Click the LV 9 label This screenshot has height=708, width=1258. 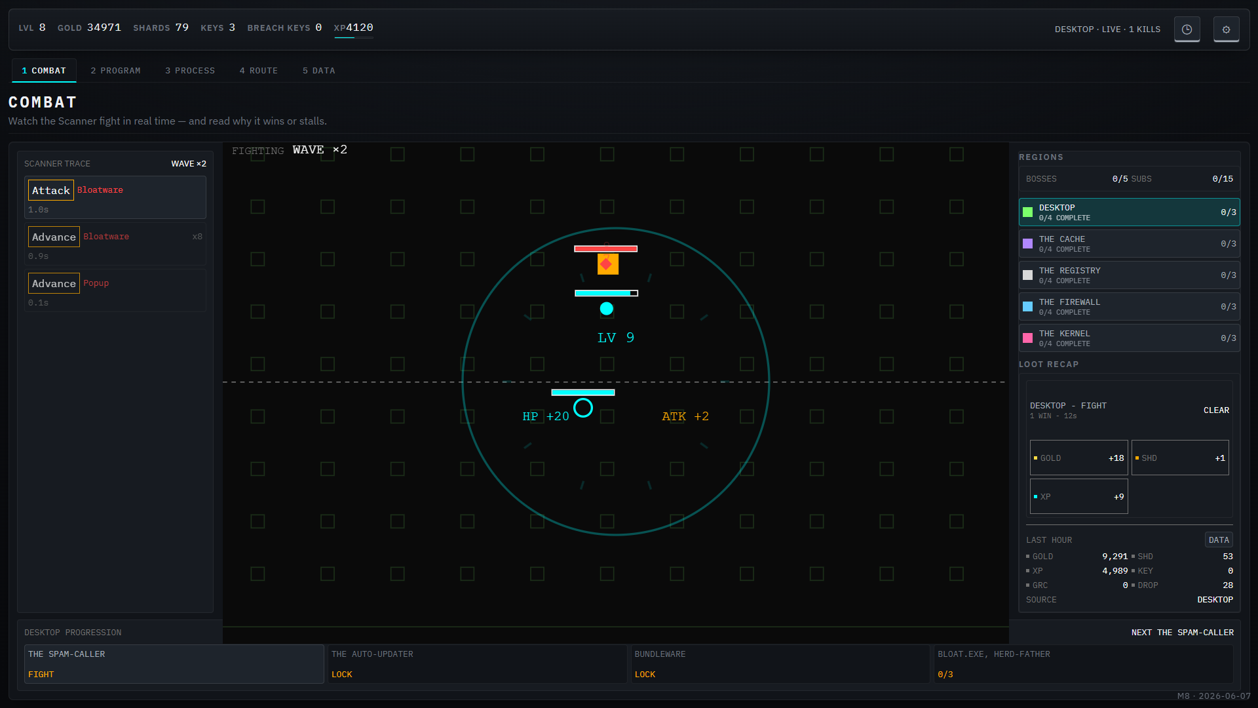616,338
